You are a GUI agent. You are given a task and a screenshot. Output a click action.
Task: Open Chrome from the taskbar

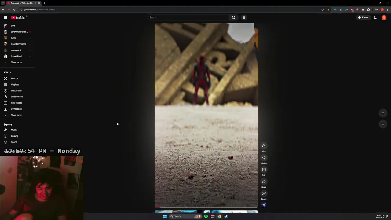coord(219,216)
